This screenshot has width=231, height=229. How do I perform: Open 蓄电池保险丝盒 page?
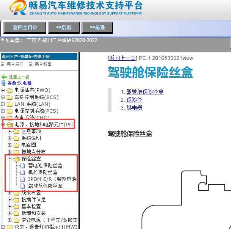(x=46, y=166)
